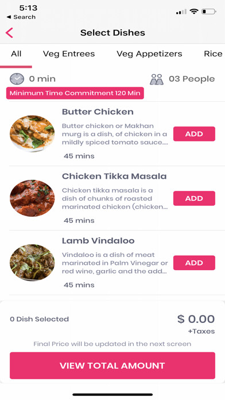Image resolution: width=225 pixels, height=400 pixels.
Task: Add Lamb Vindaloo to selection
Action: tap(194, 263)
